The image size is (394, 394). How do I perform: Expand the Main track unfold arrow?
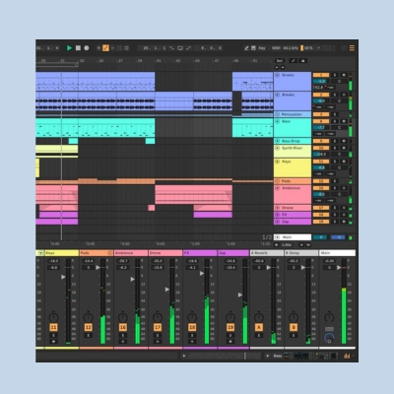pos(277,237)
